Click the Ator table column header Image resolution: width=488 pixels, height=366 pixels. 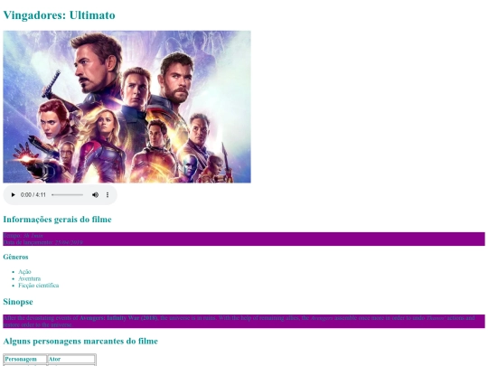pos(71,359)
